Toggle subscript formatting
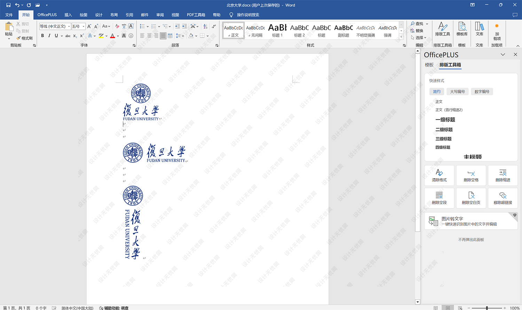This screenshot has width=522, height=310. pyautogui.click(x=75, y=36)
